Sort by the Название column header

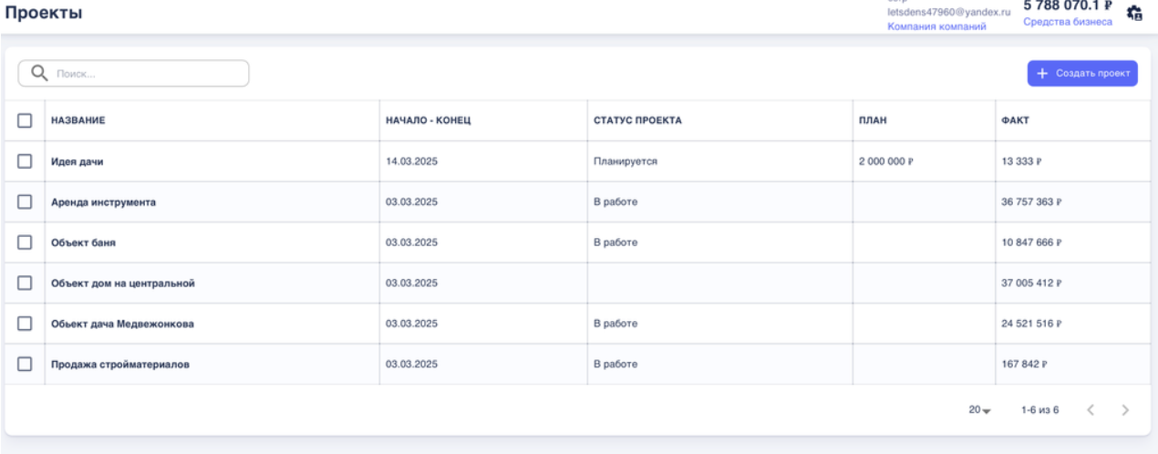(78, 120)
